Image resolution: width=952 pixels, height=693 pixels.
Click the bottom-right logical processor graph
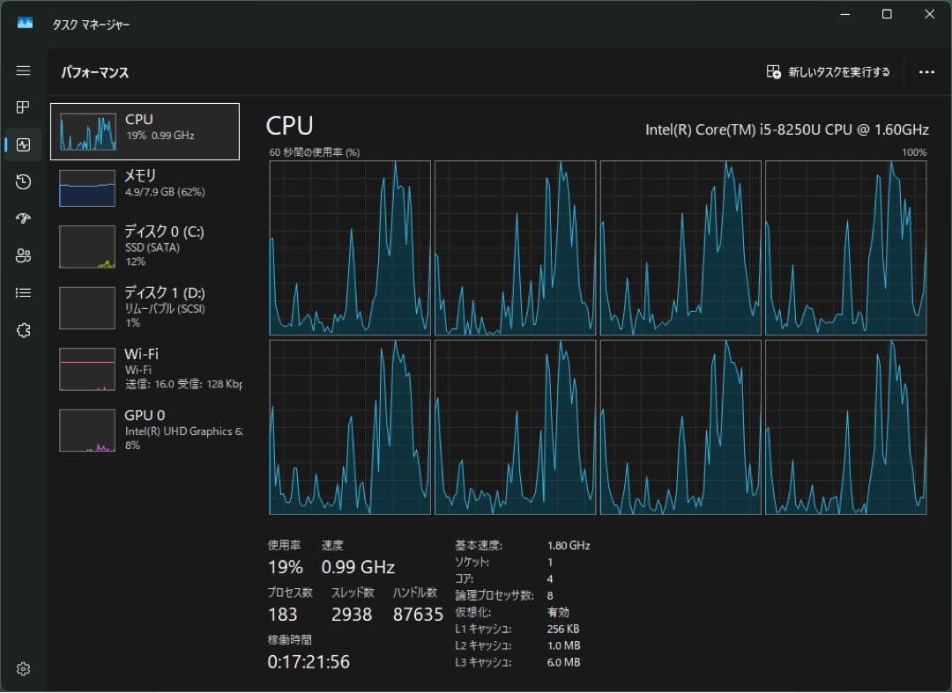pos(845,427)
